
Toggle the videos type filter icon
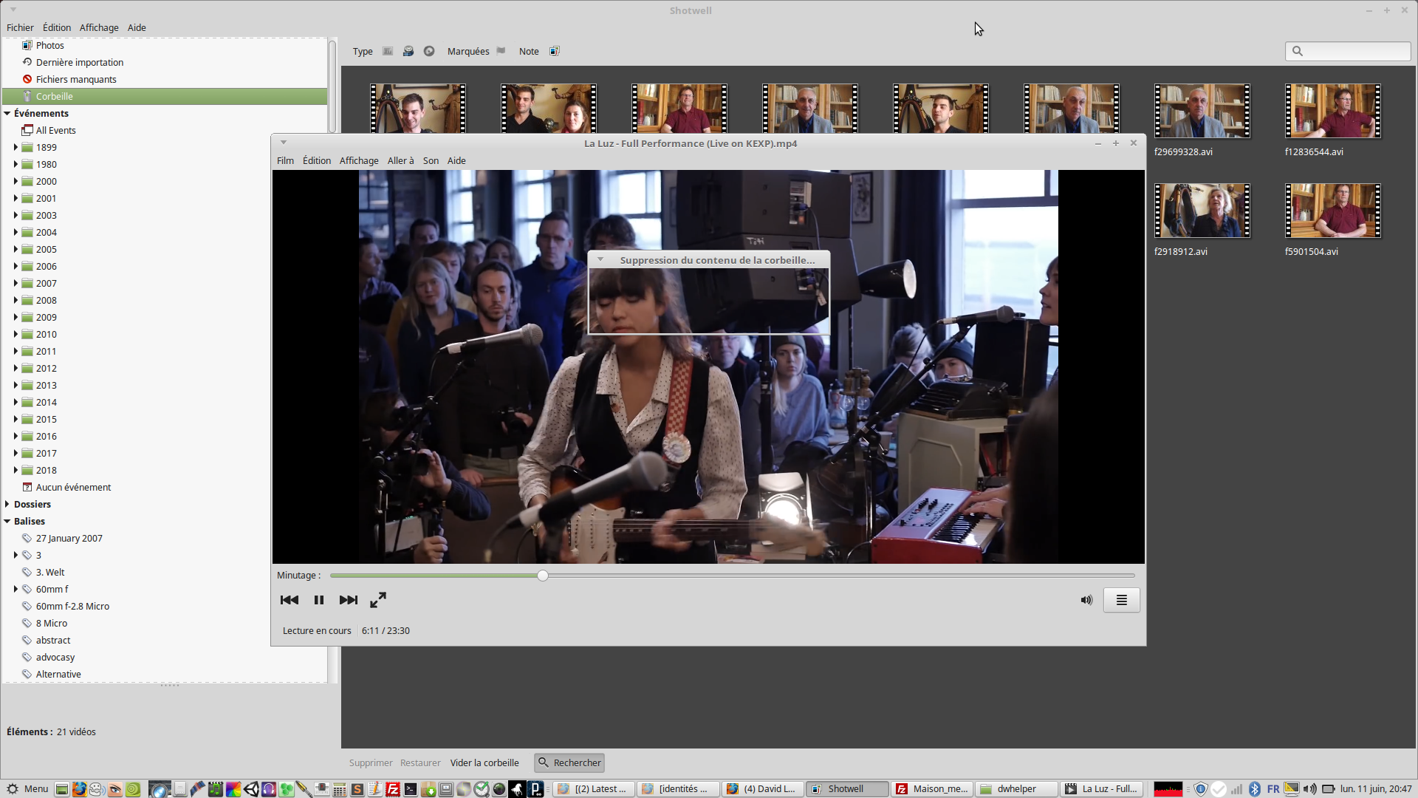[x=408, y=51]
